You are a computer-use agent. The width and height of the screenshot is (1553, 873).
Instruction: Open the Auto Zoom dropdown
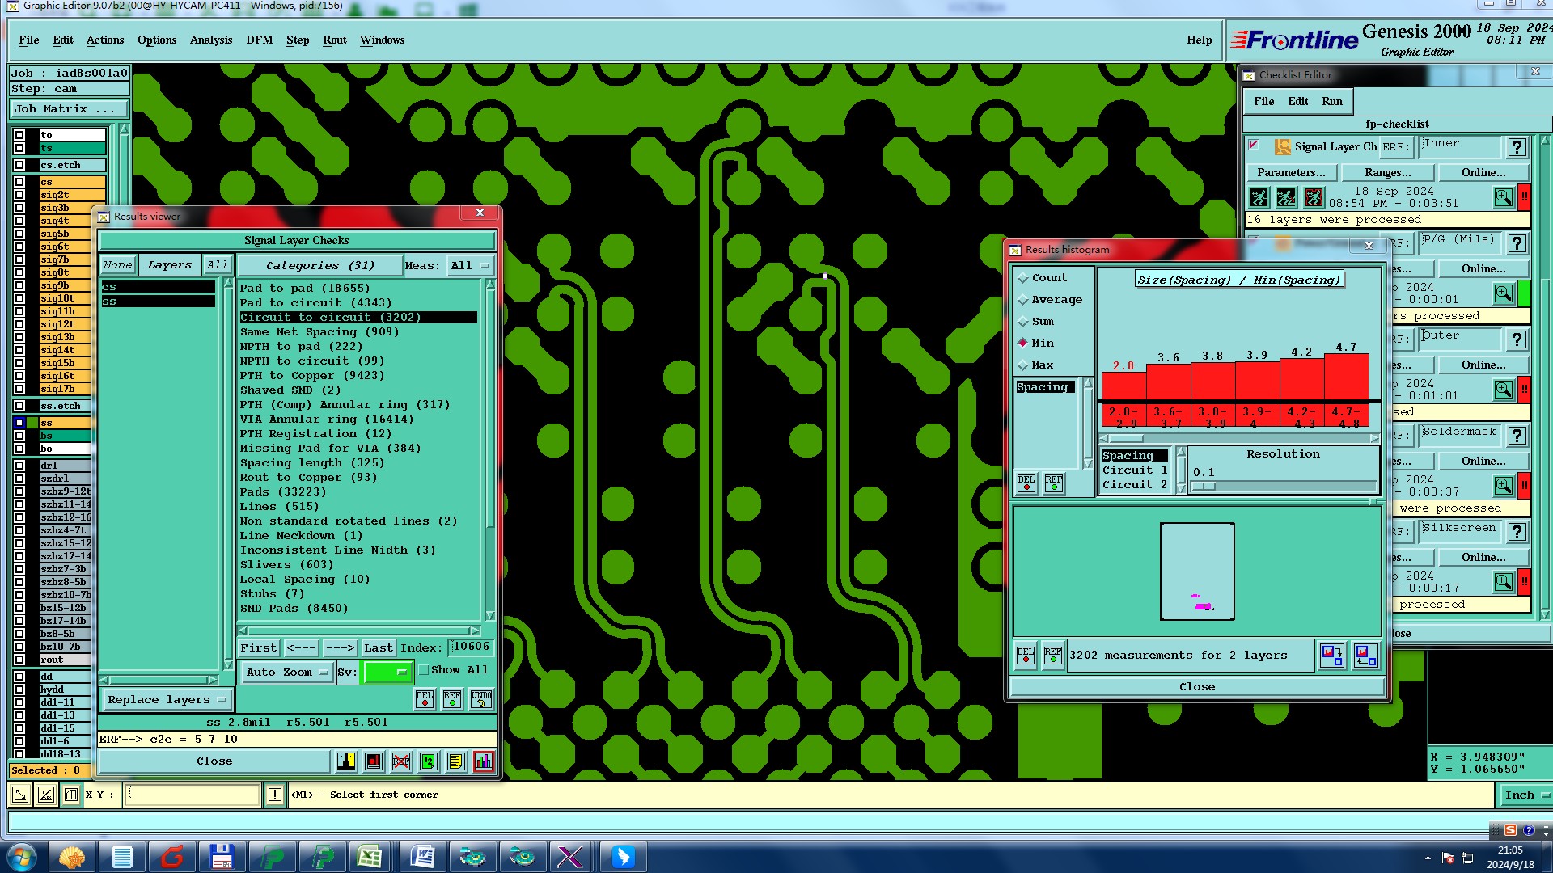(287, 672)
